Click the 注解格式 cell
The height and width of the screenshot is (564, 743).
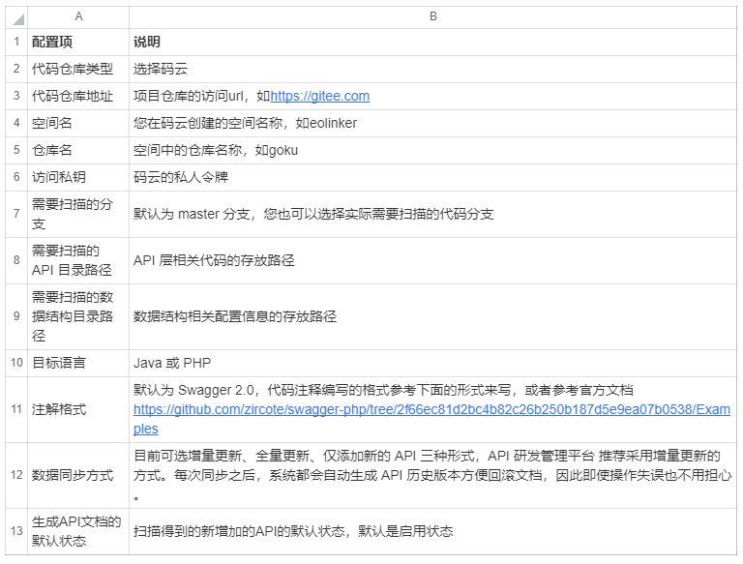[x=59, y=410]
